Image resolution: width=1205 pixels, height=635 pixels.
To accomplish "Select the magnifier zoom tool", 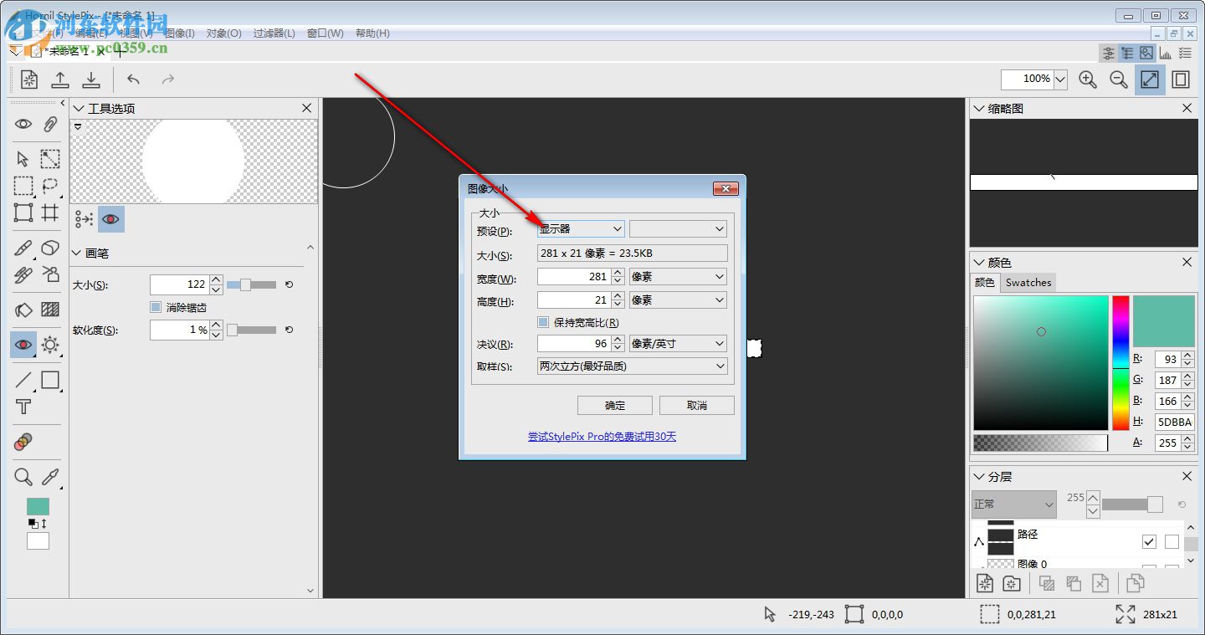I will coord(23,477).
